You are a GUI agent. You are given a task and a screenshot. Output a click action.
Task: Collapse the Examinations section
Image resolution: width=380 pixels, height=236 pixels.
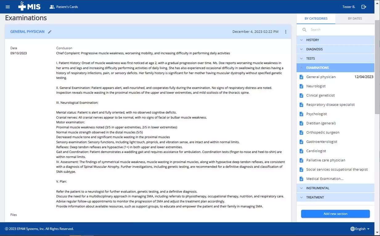coord(335,68)
